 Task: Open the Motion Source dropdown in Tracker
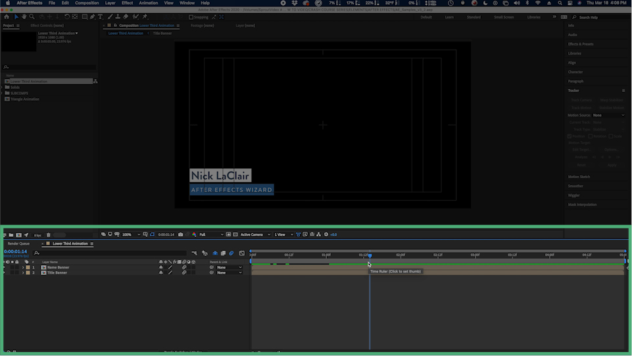coord(608,115)
